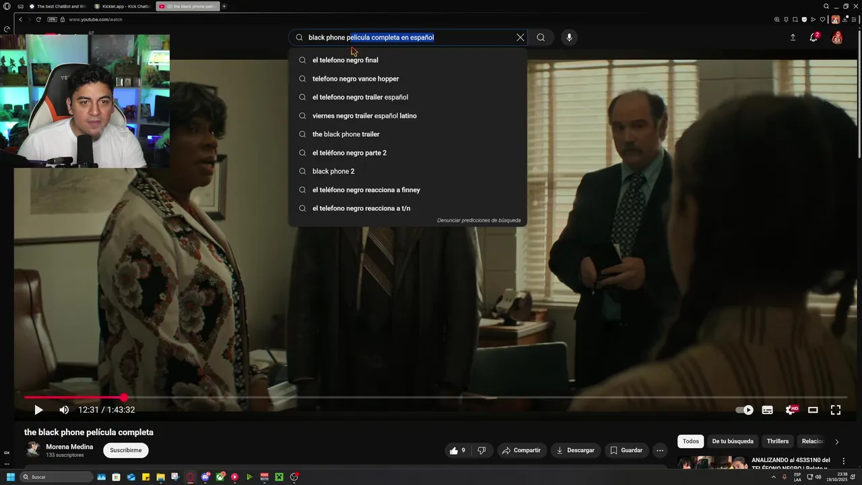Screen dimensions: 862x485
Task: Reload the current page
Action: pos(38,20)
